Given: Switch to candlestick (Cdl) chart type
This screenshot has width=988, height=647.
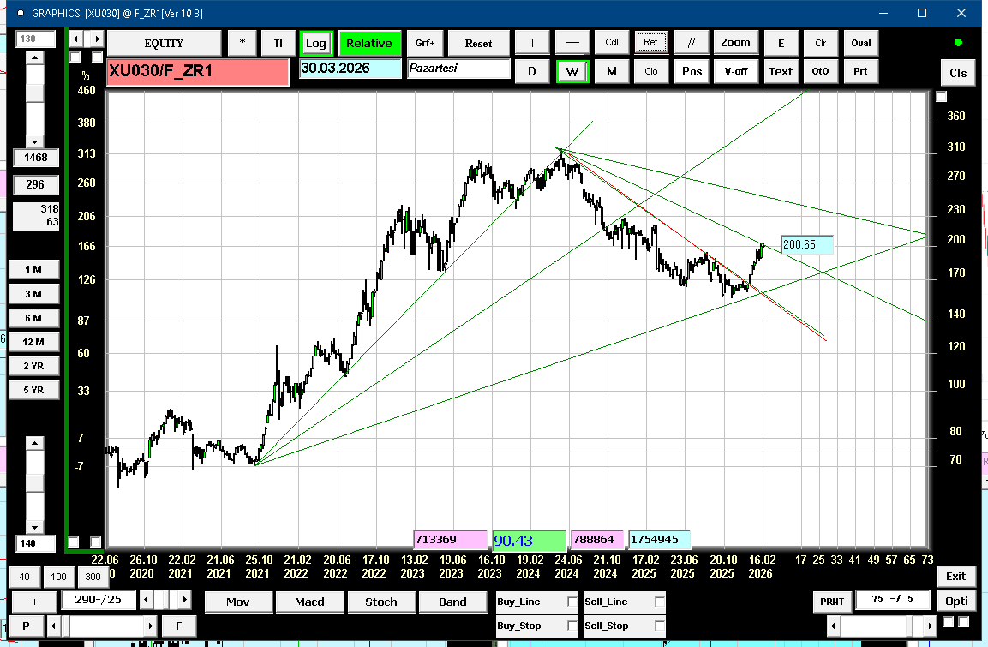Looking at the screenshot, I should click(x=612, y=43).
